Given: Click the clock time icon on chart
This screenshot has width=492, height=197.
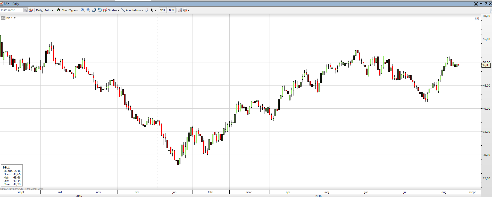Looking at the screenshot, I should pyautogui.click(x=477, y=18).
